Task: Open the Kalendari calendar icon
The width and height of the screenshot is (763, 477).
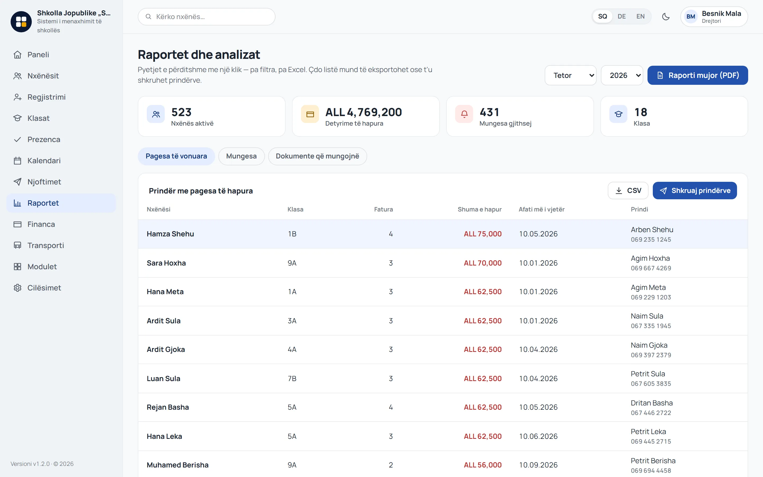Action: (x=18, y=161)
